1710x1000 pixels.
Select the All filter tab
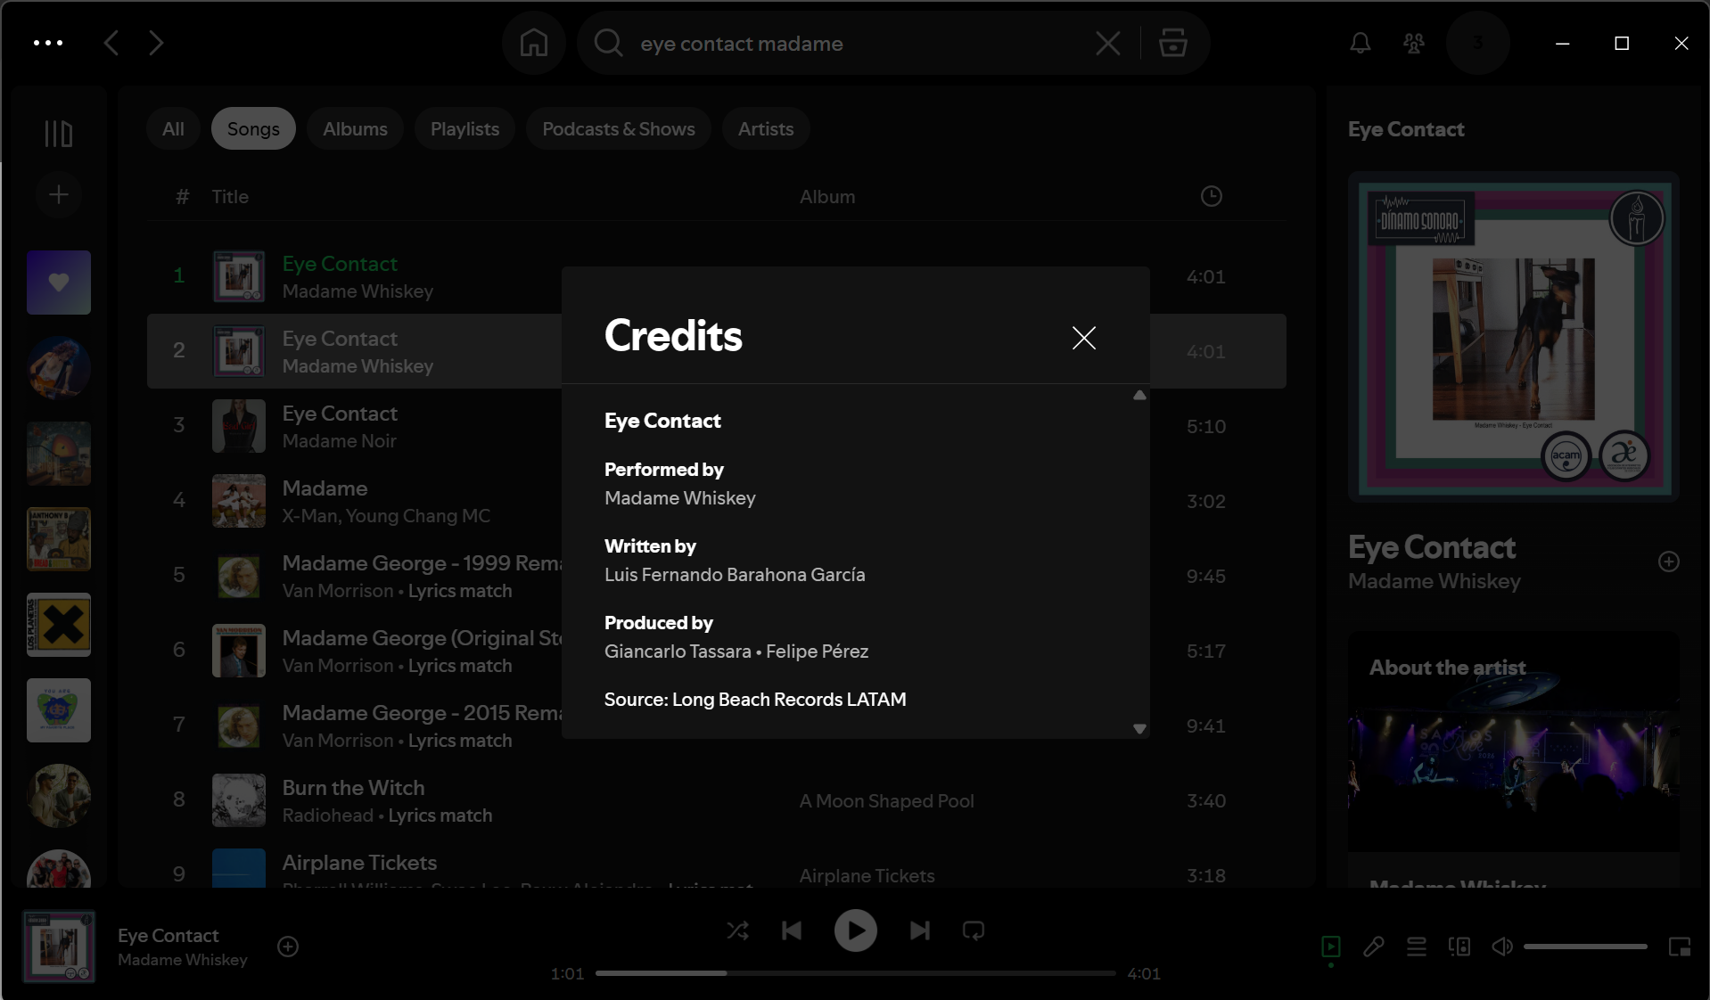[173, 129]
